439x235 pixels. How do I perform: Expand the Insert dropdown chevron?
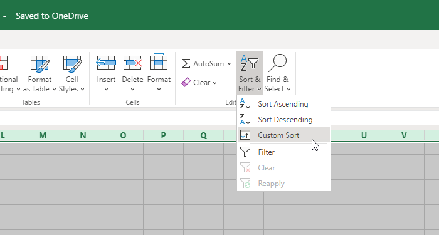(x=106, y=90)
